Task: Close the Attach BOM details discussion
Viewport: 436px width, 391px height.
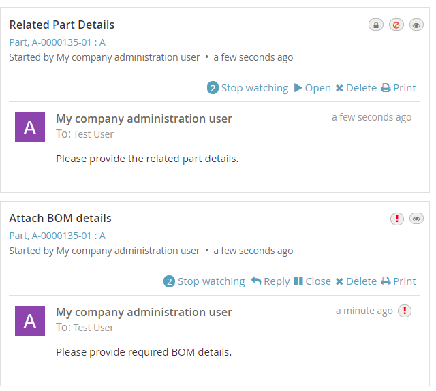Action: tap(312, 281)
